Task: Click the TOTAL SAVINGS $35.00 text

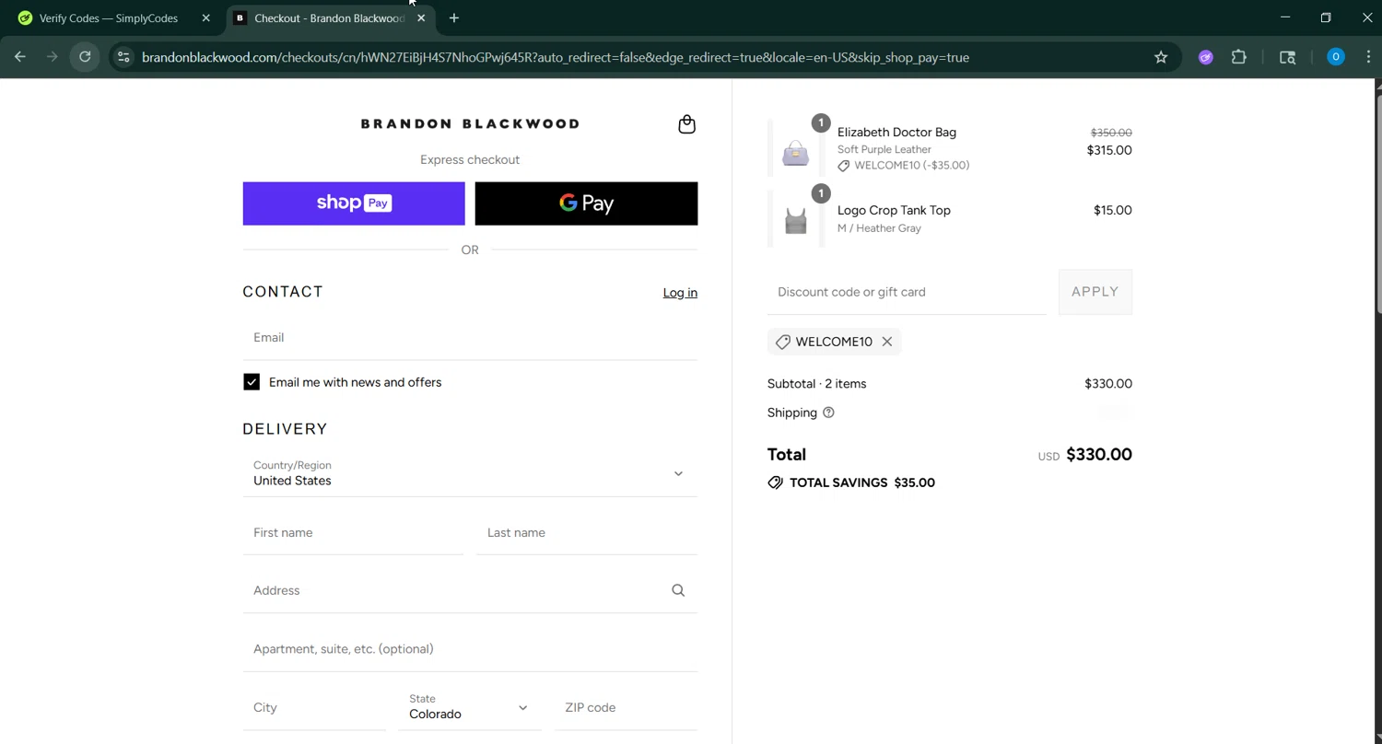Action: tap(862, 482)
